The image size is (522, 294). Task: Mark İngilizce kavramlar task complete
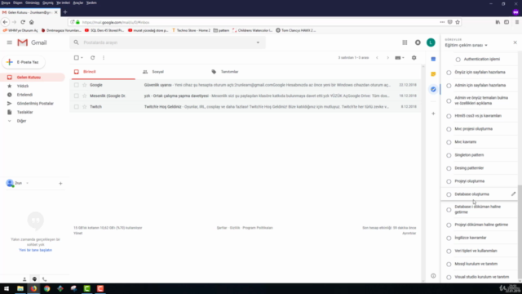pos(449,238)
